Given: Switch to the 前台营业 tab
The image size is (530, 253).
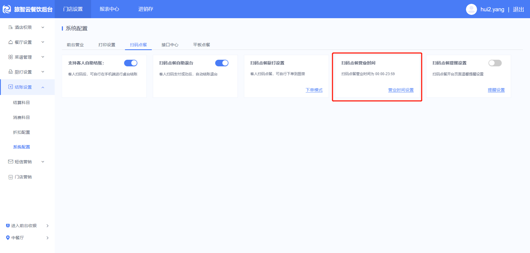Looking at the screenshot, I should pos(75,45).
